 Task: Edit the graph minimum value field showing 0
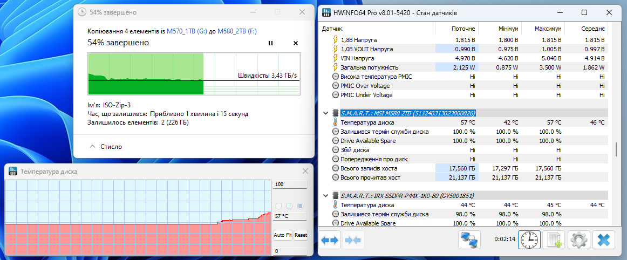(290, 251)
